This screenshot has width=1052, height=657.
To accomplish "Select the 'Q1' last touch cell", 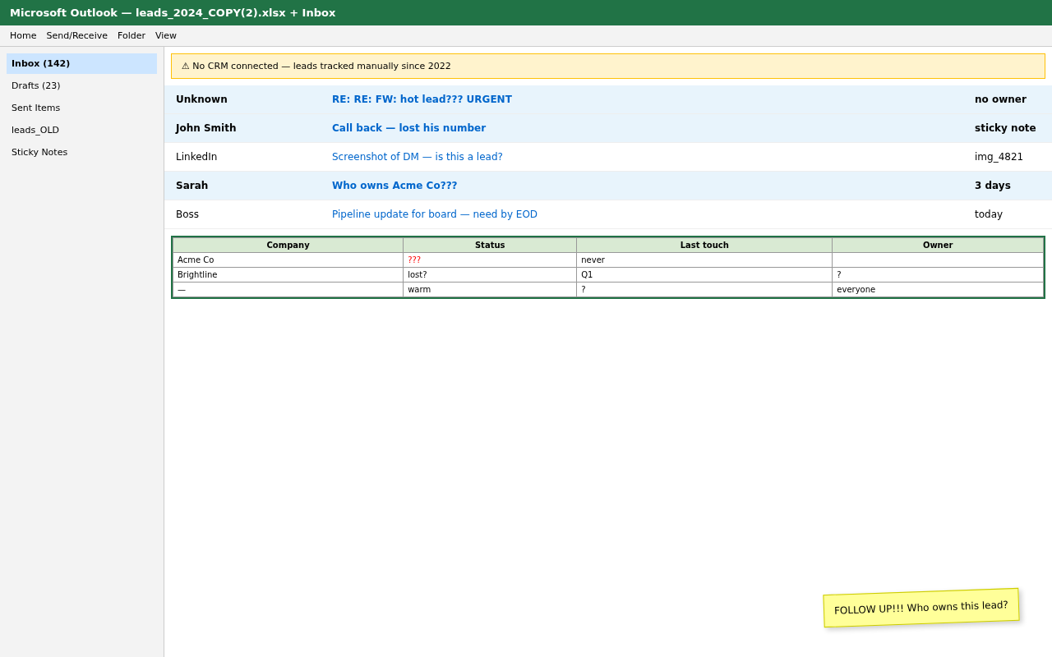I will (x=704, y=275).
